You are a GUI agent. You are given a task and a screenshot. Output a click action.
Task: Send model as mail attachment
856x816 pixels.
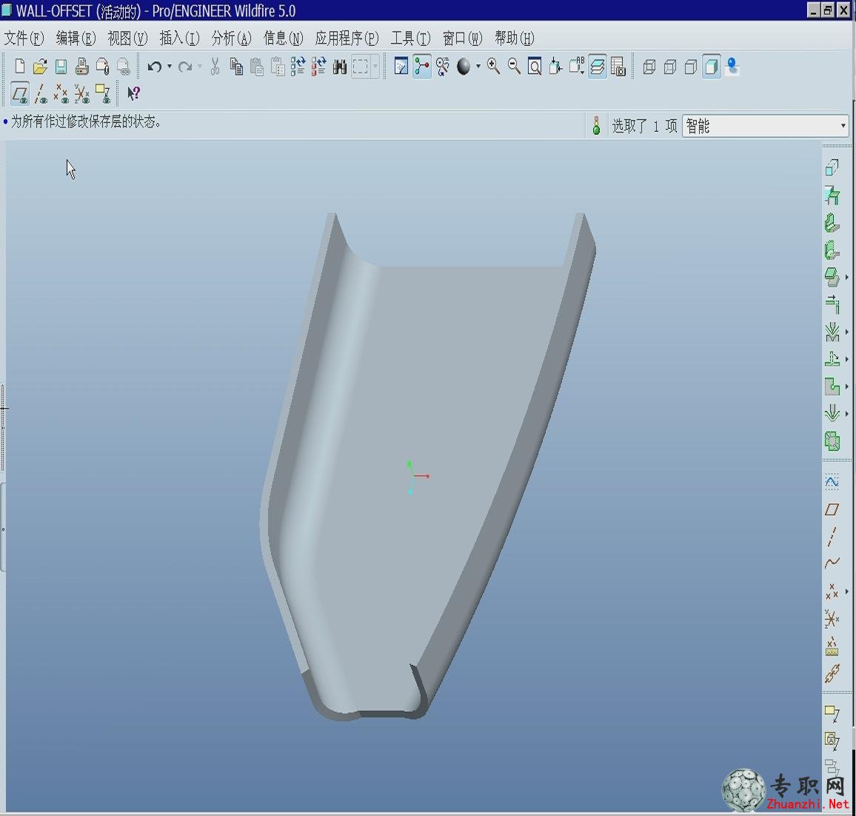[103, 67]
